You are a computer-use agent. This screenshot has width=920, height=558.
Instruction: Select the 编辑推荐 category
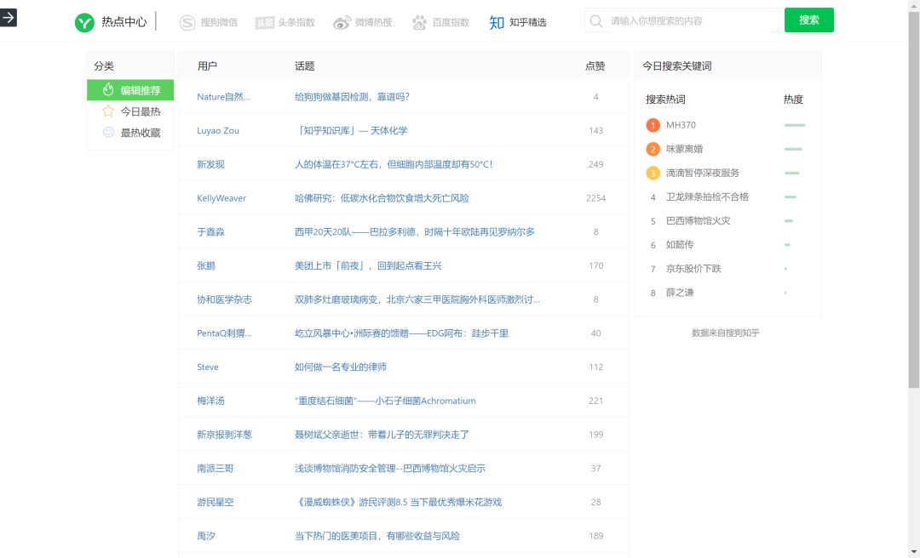(130, 90)
